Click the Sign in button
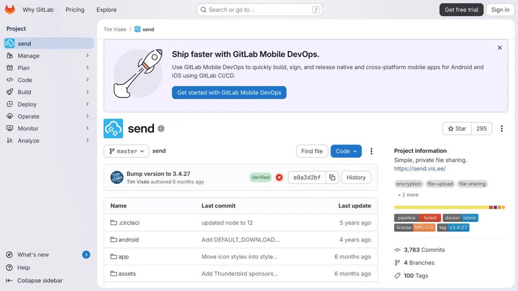The width and height of the screenshot is (518, 291). point(500,10)
